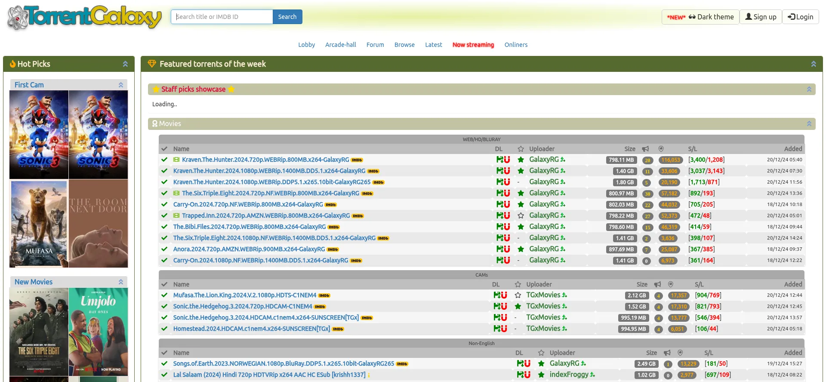Collapse the Staff picks showcase section
Image resolution: width=826 pixels, height=382 pixels.
[x=809, y=89]
